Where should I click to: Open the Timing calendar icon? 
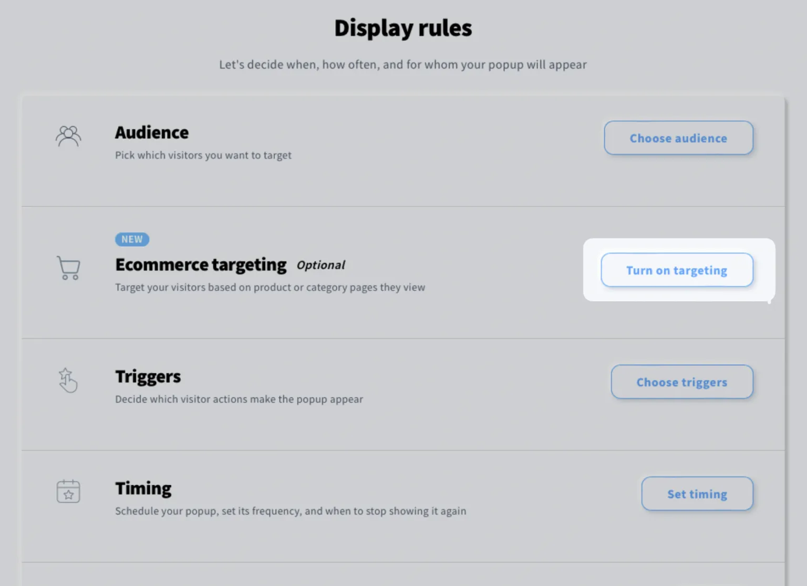[x=68, y=492]
